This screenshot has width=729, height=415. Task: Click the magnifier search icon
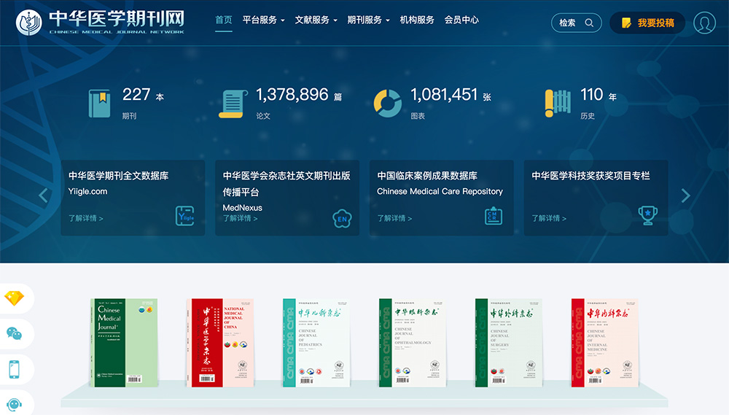click(589, 23)
